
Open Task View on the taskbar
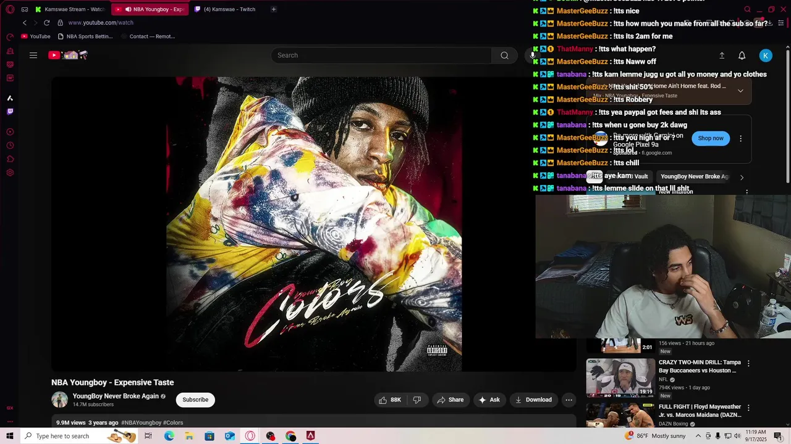pos(148,436)
